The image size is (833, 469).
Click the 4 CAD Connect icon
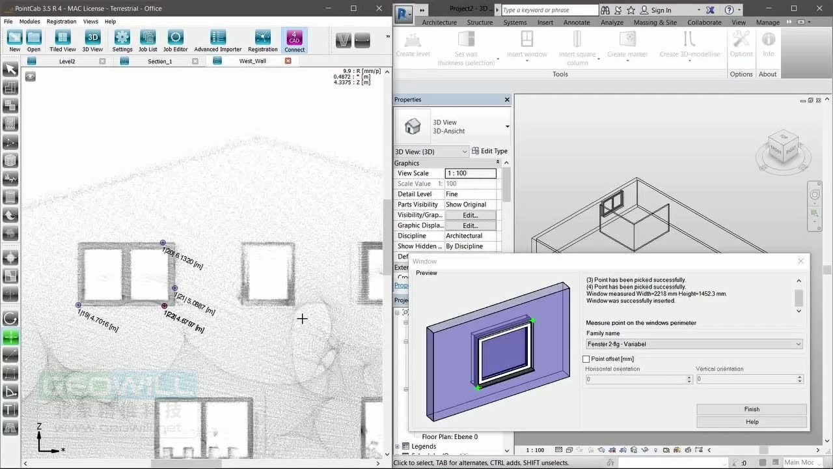point(294,40)
